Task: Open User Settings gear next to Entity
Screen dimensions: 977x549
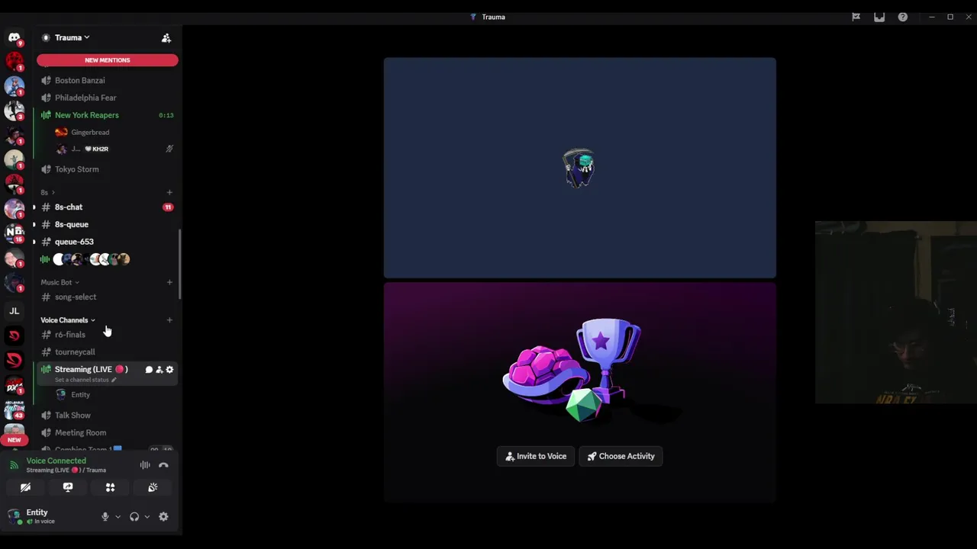Action: (163, 517)
